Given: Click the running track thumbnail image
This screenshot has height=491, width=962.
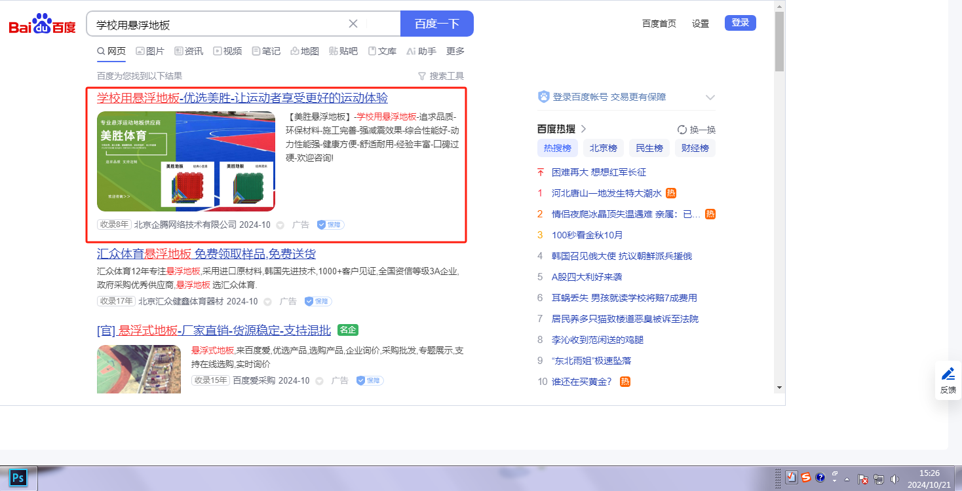Looking at the screenshot, I should point(139,369).
